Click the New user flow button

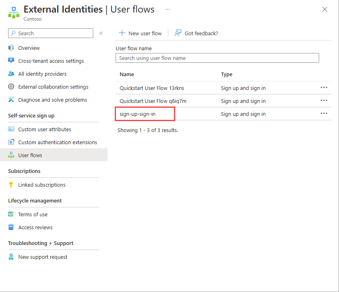pos(140,33)
